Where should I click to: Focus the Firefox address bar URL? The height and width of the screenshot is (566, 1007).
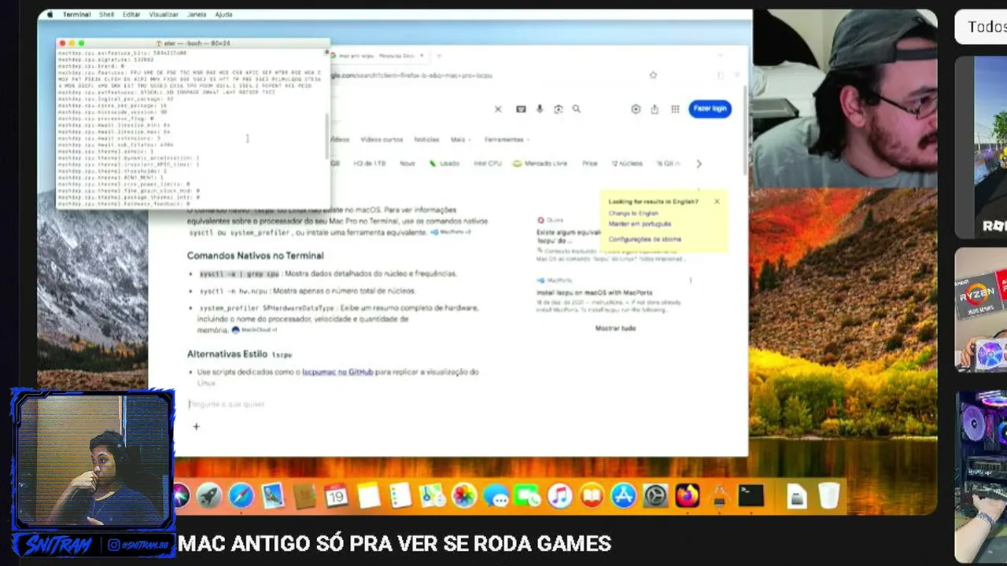point(411,75)
